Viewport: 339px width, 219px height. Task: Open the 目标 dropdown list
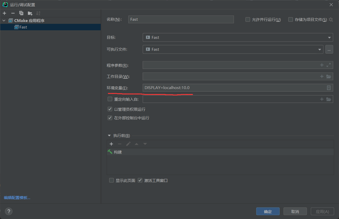[x=329, y=37]
